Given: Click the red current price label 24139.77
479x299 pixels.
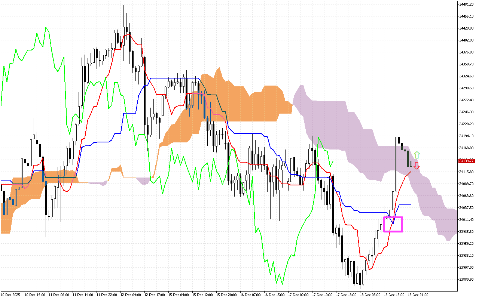Looking at the screenshot, I should click(467, 161).
